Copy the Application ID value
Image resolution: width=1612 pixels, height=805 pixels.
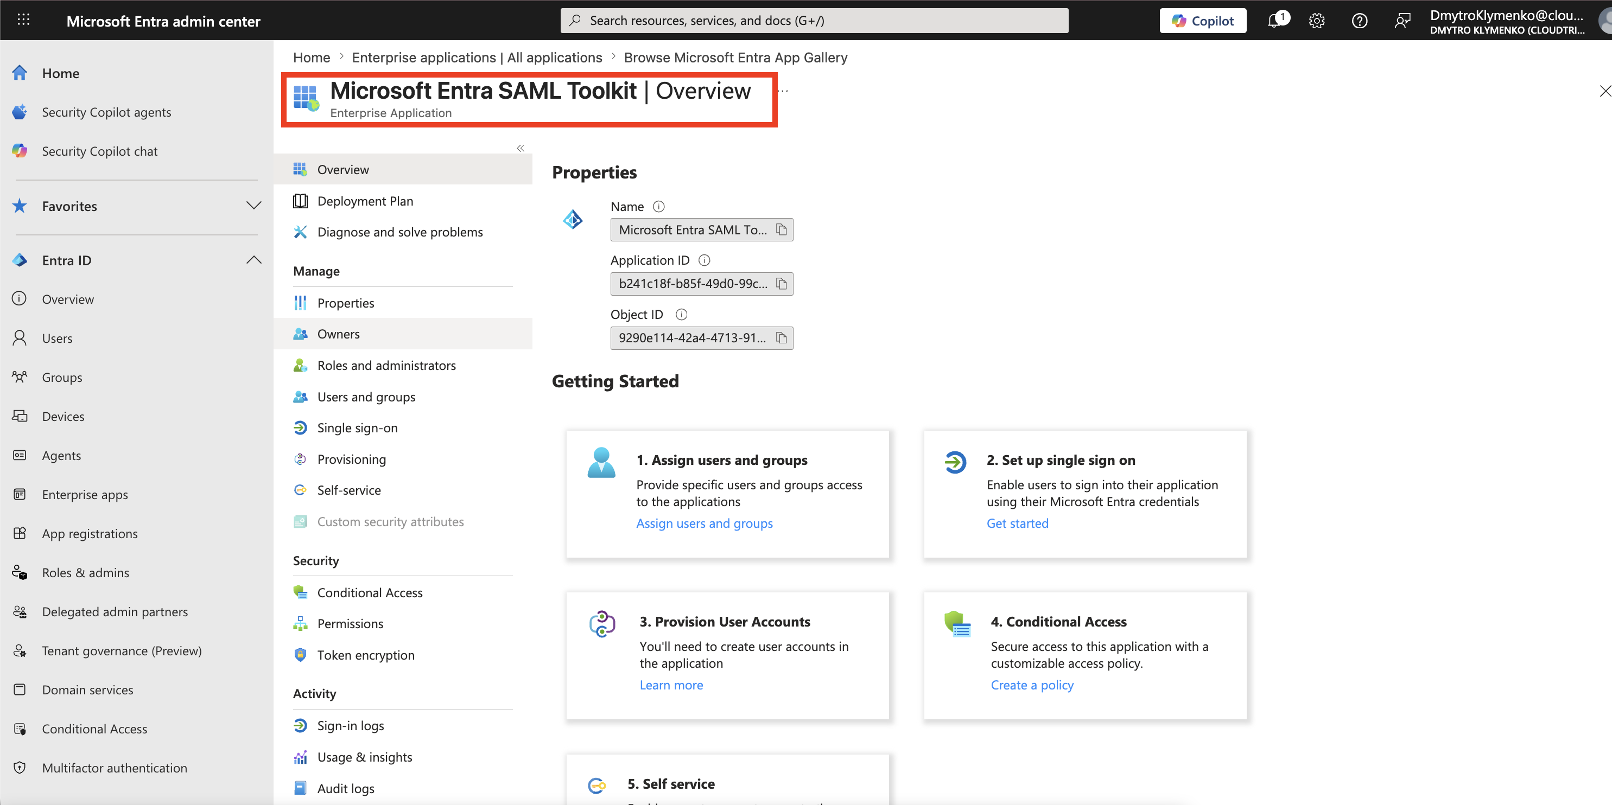point(781,284)
